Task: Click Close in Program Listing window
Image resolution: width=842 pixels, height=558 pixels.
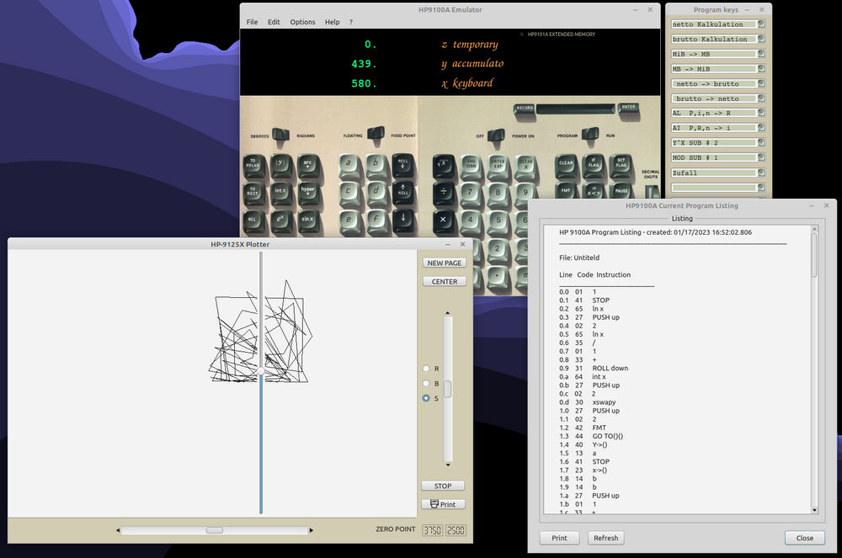Action: [804, 538]
